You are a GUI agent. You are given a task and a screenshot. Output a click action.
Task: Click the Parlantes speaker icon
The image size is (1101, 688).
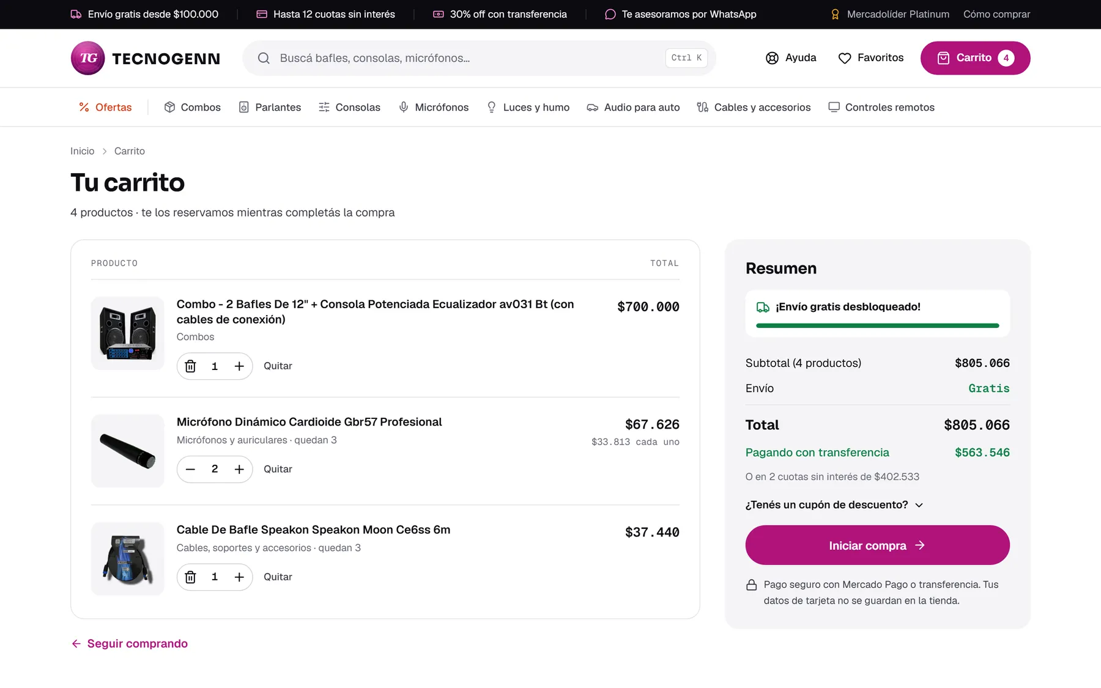click(243, 107)
